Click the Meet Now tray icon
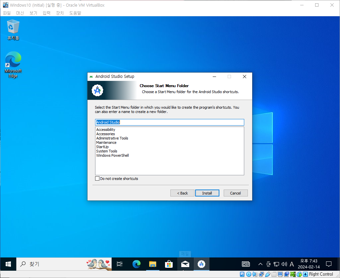Image resolution: width=340 pixels, height=278 pixels. (268, 264)
